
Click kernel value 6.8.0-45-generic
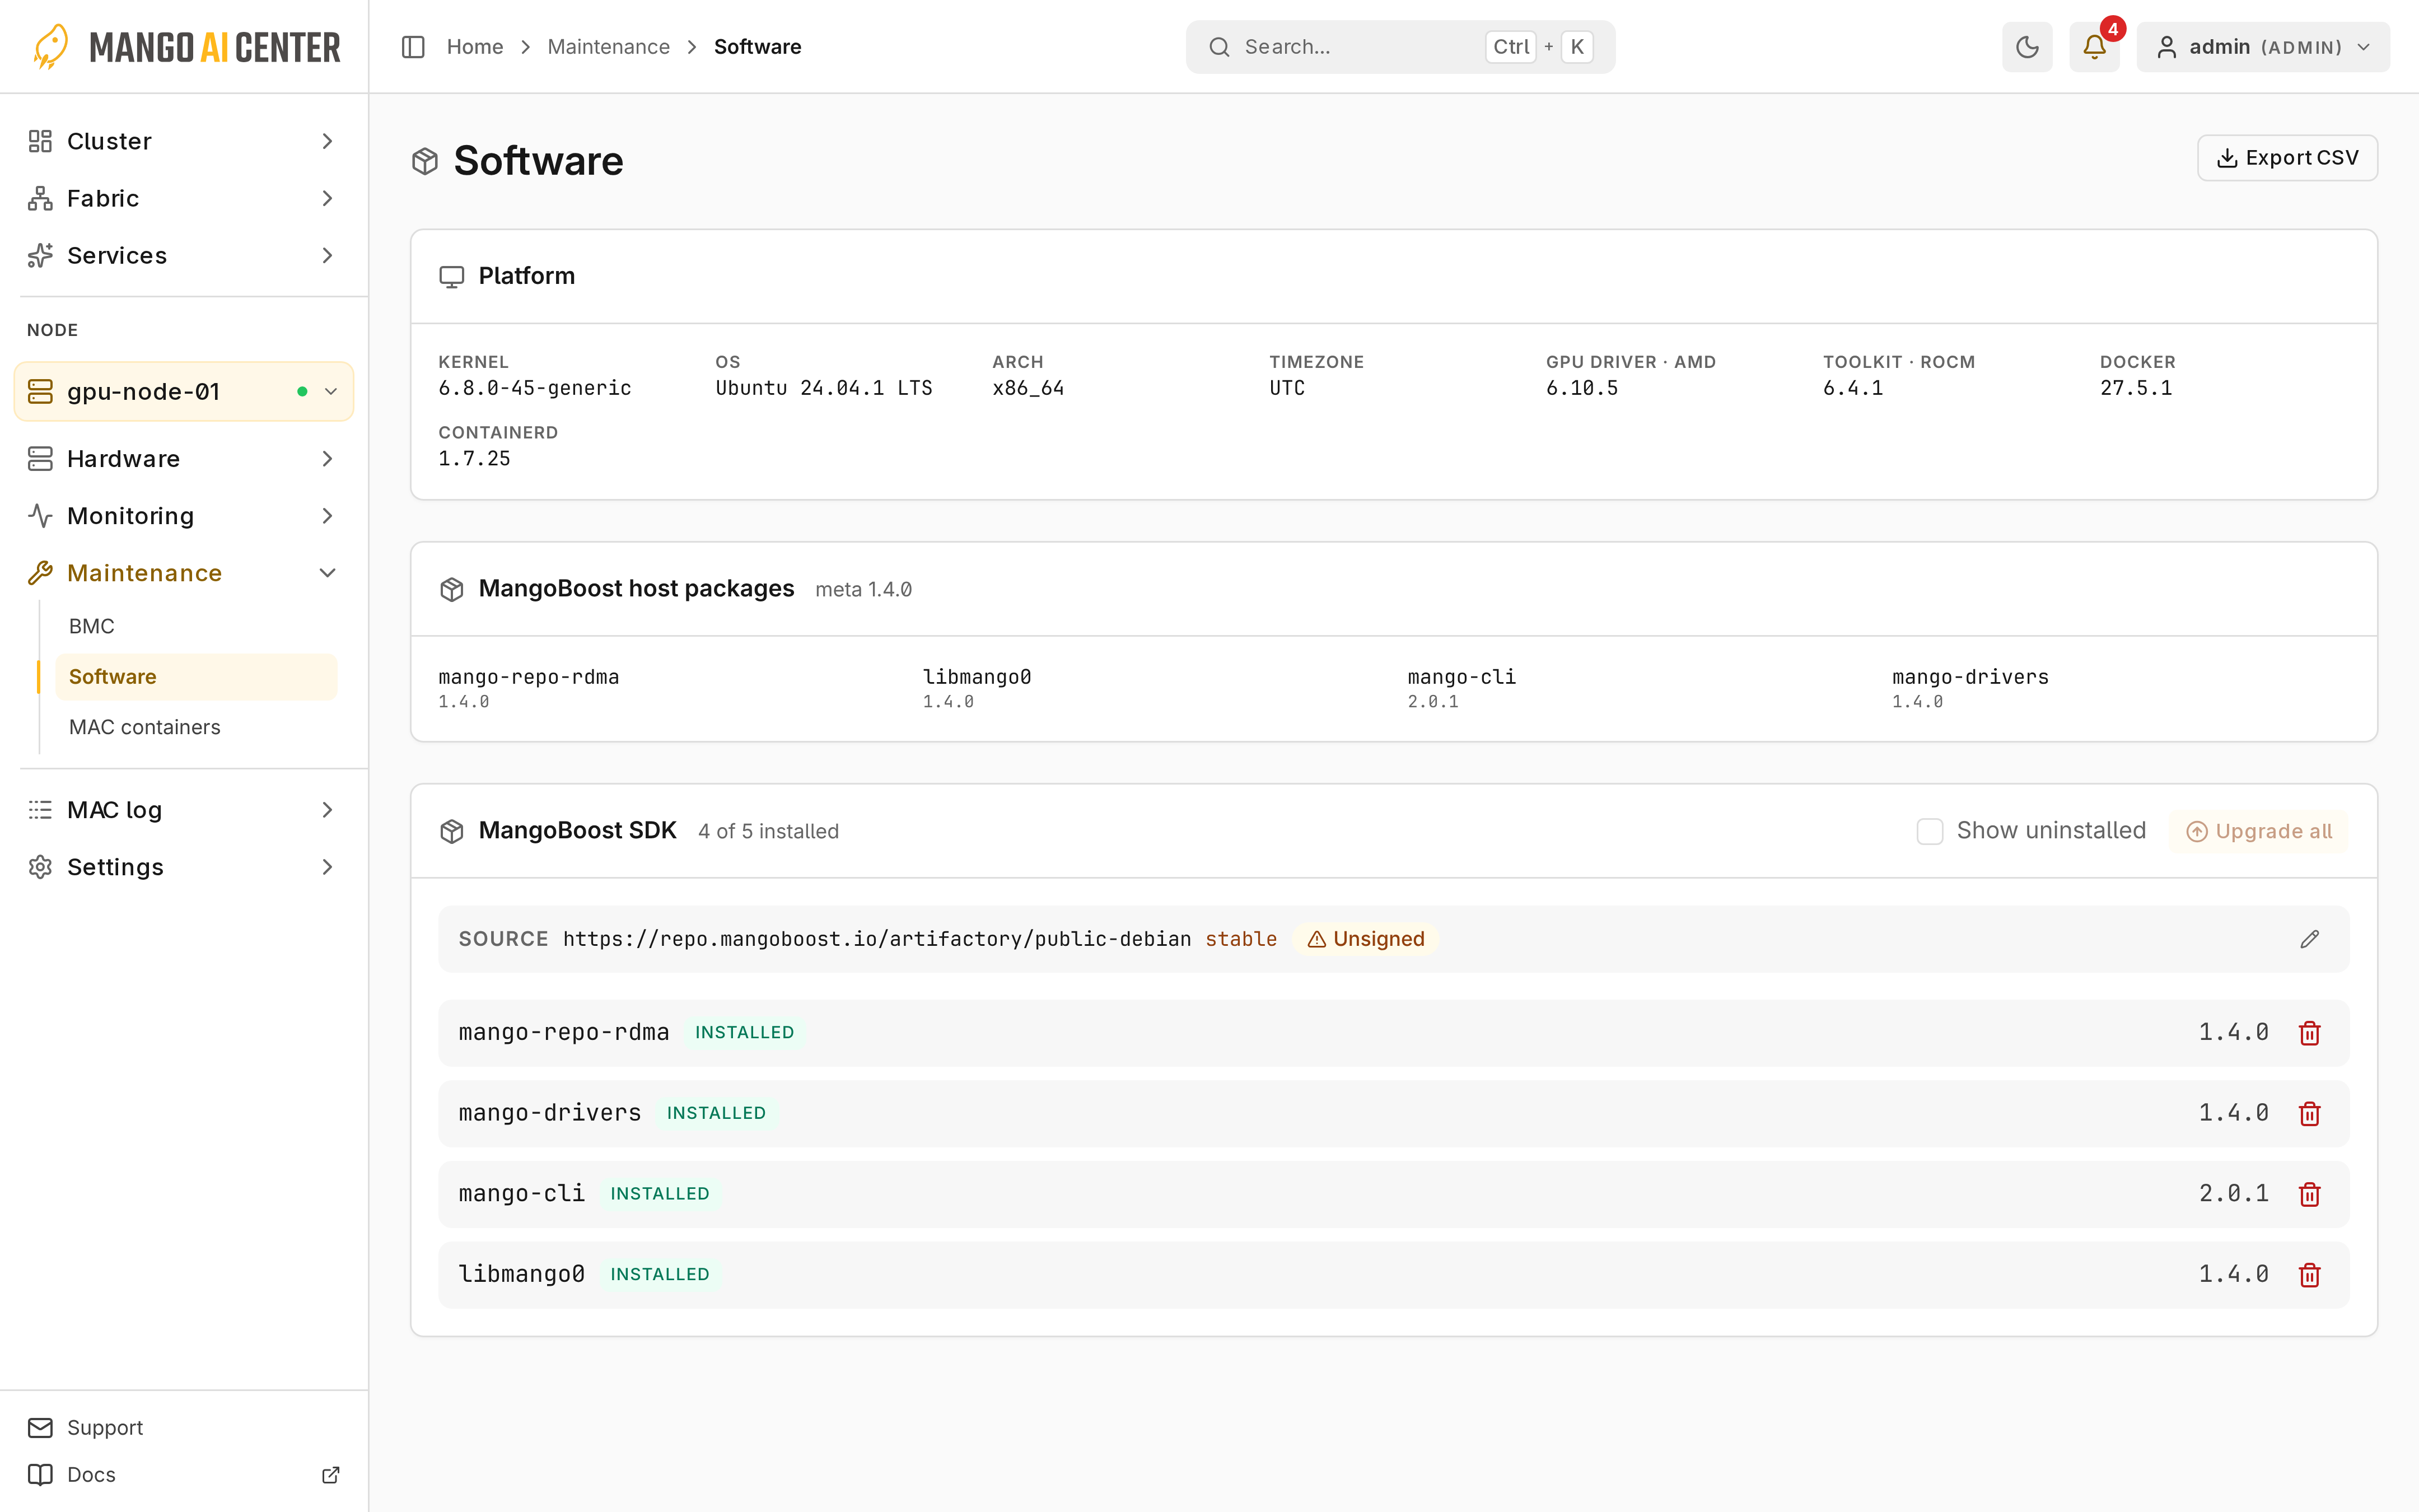click(x=535, y=388)
